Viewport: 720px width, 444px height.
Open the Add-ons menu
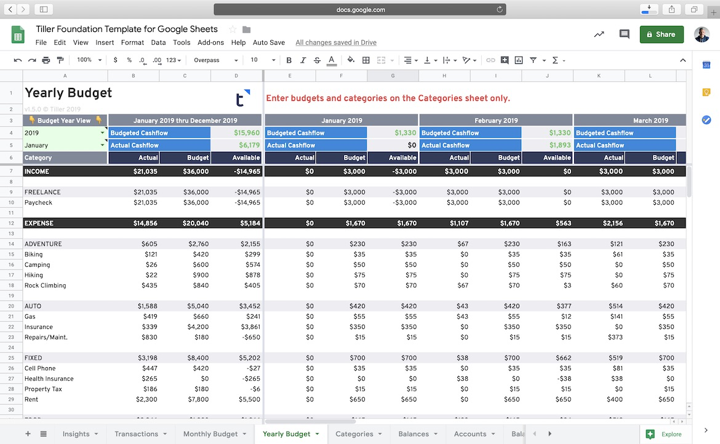(x=210, y=42)
